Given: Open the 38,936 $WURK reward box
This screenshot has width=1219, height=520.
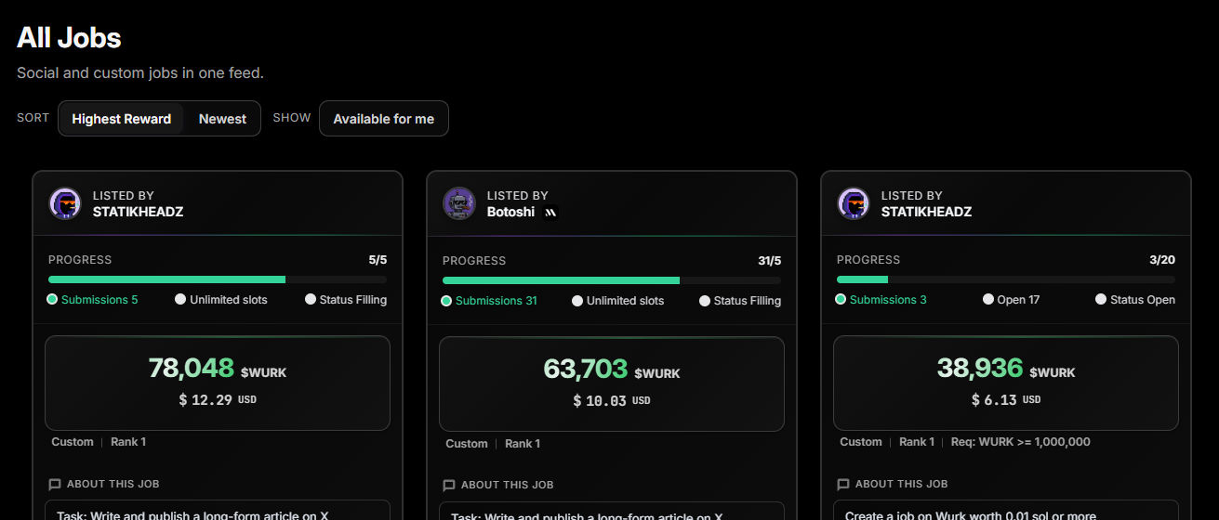Looking at the screenshot, I should click(x=1006, y=383).
